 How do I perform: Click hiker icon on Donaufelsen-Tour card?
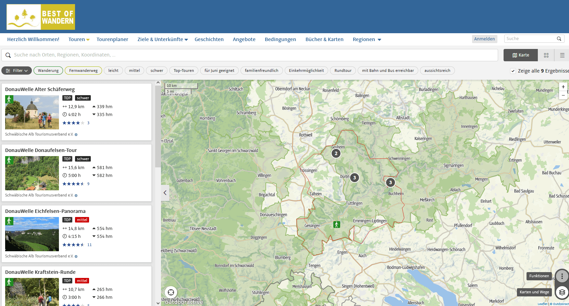[9, 160]
